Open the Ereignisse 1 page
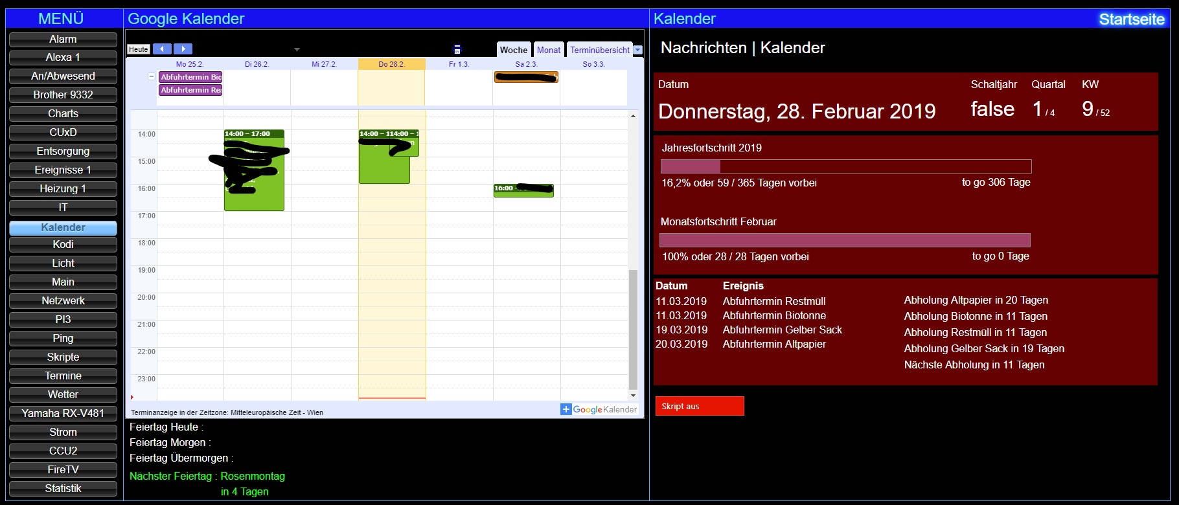The width and height of the screenshot is (1179, 505). 63,170
